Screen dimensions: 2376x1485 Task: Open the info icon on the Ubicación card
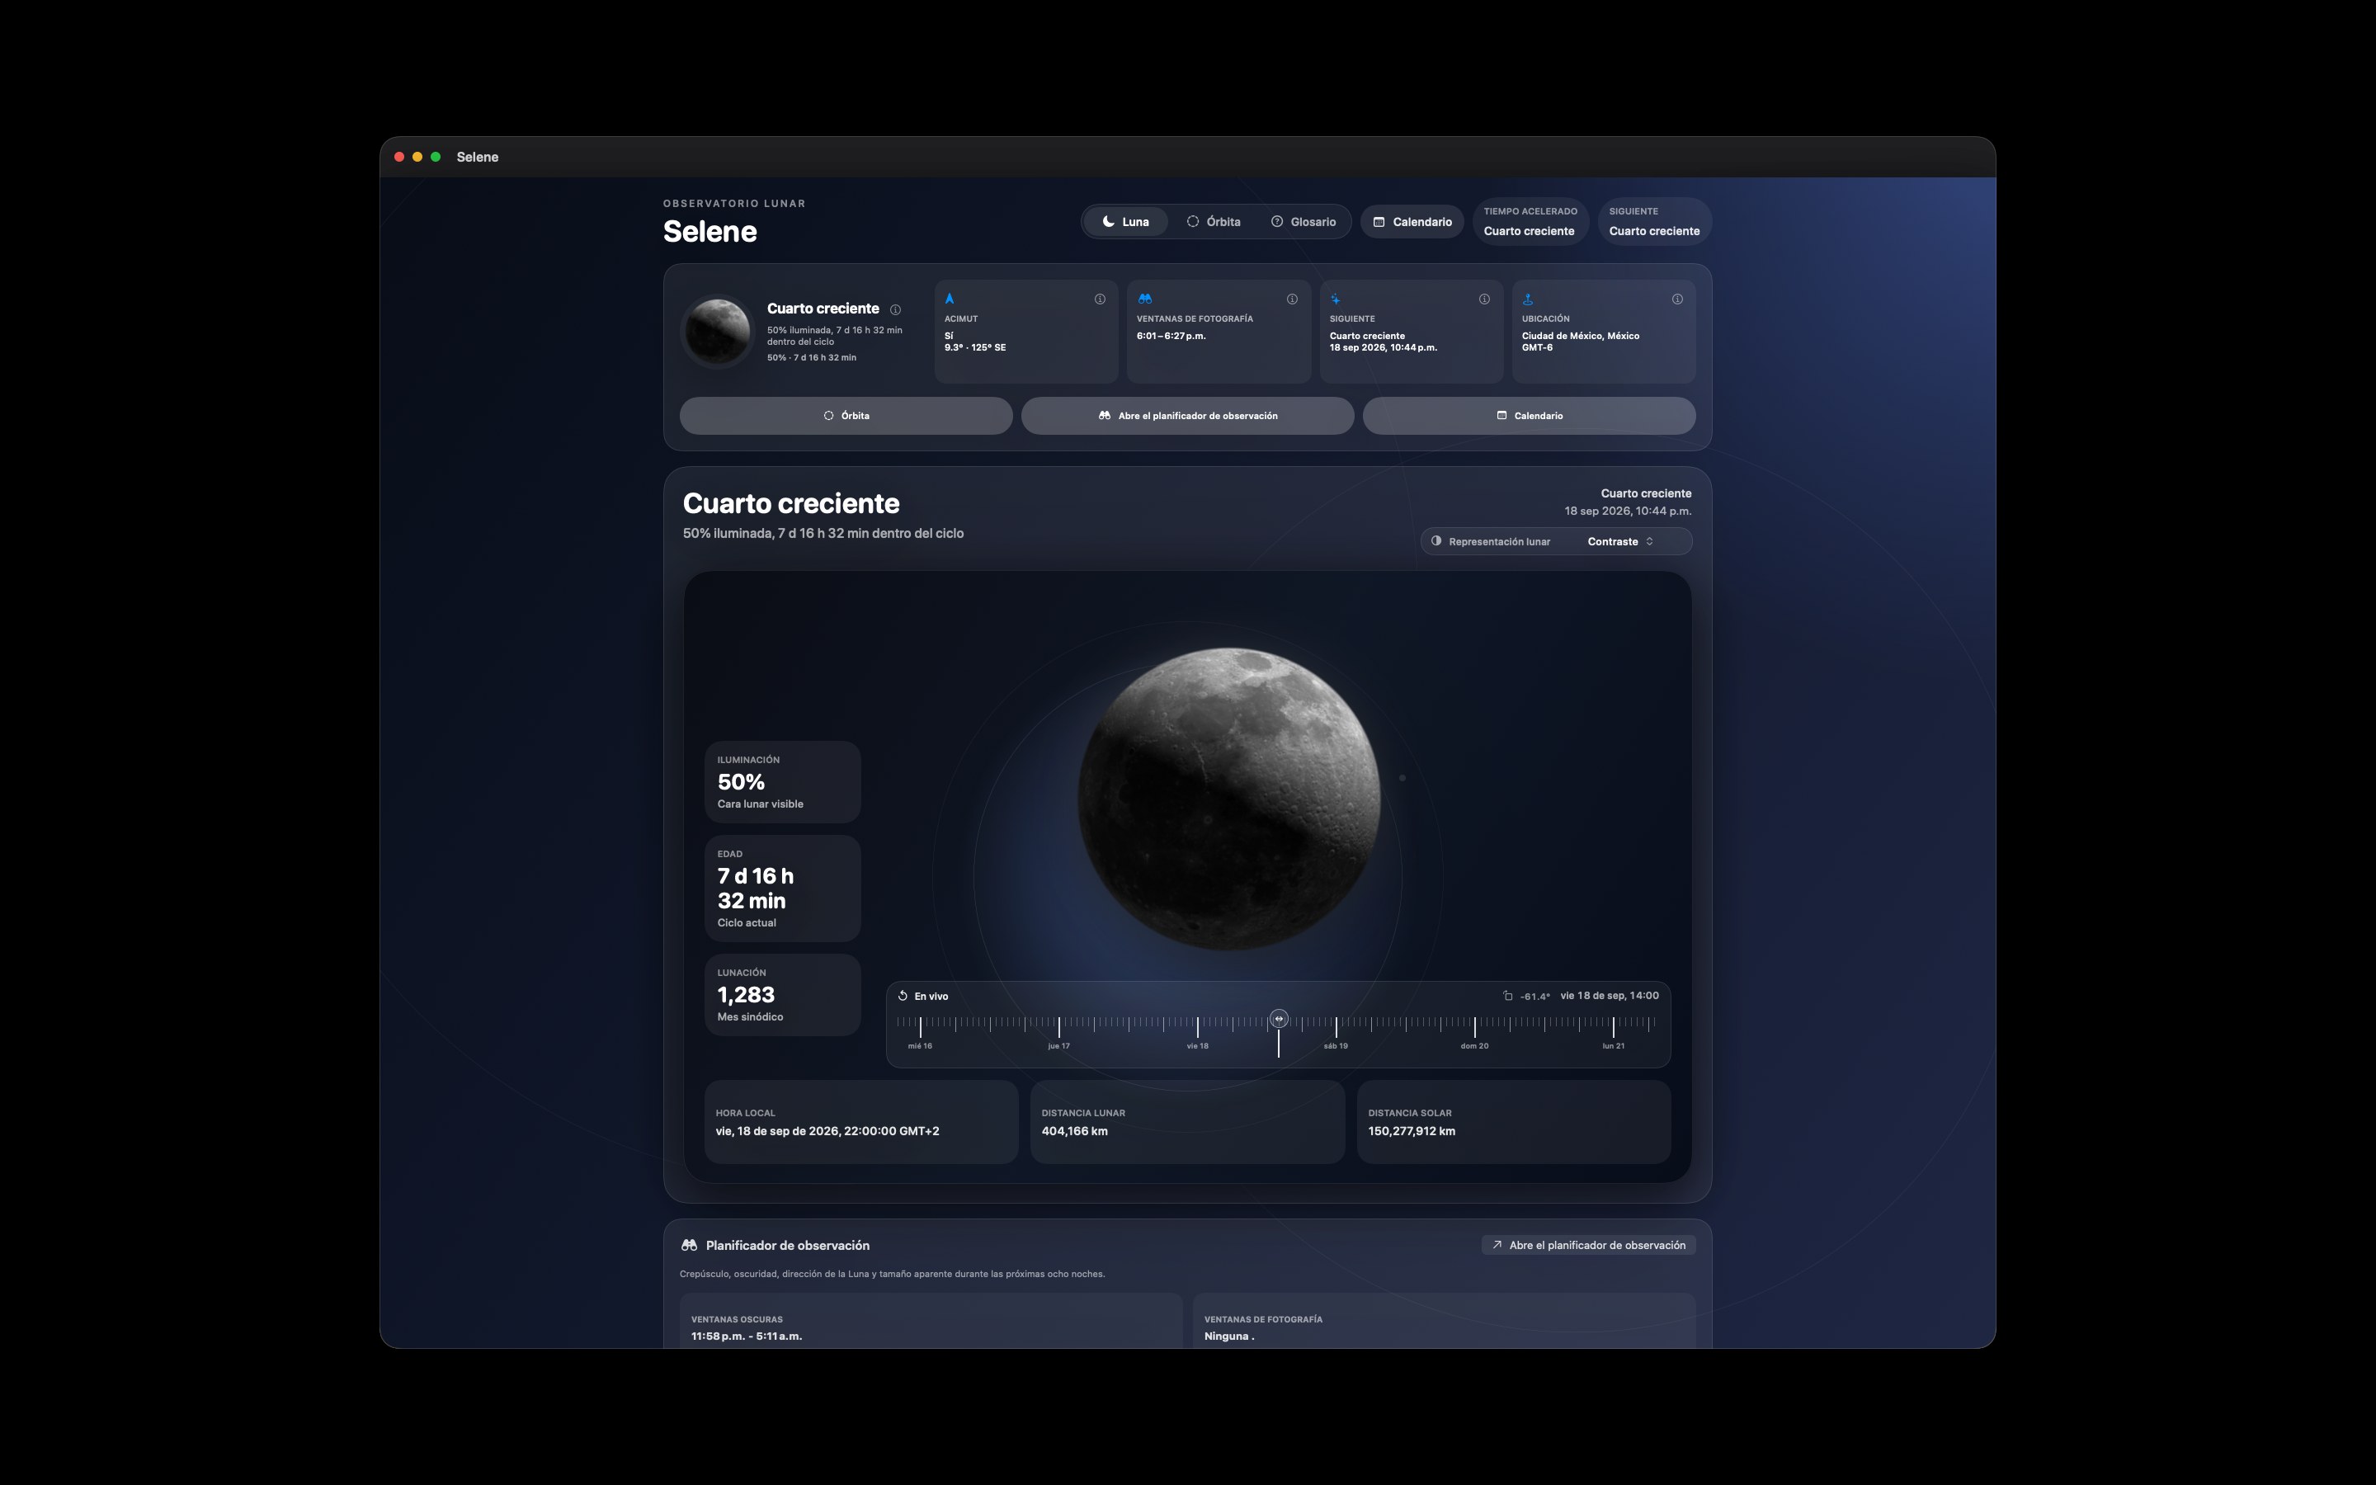coord(1677,299)
